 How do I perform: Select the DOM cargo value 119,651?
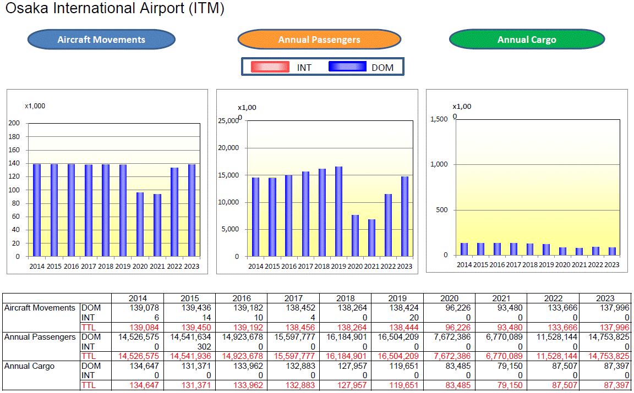[404, 366]
